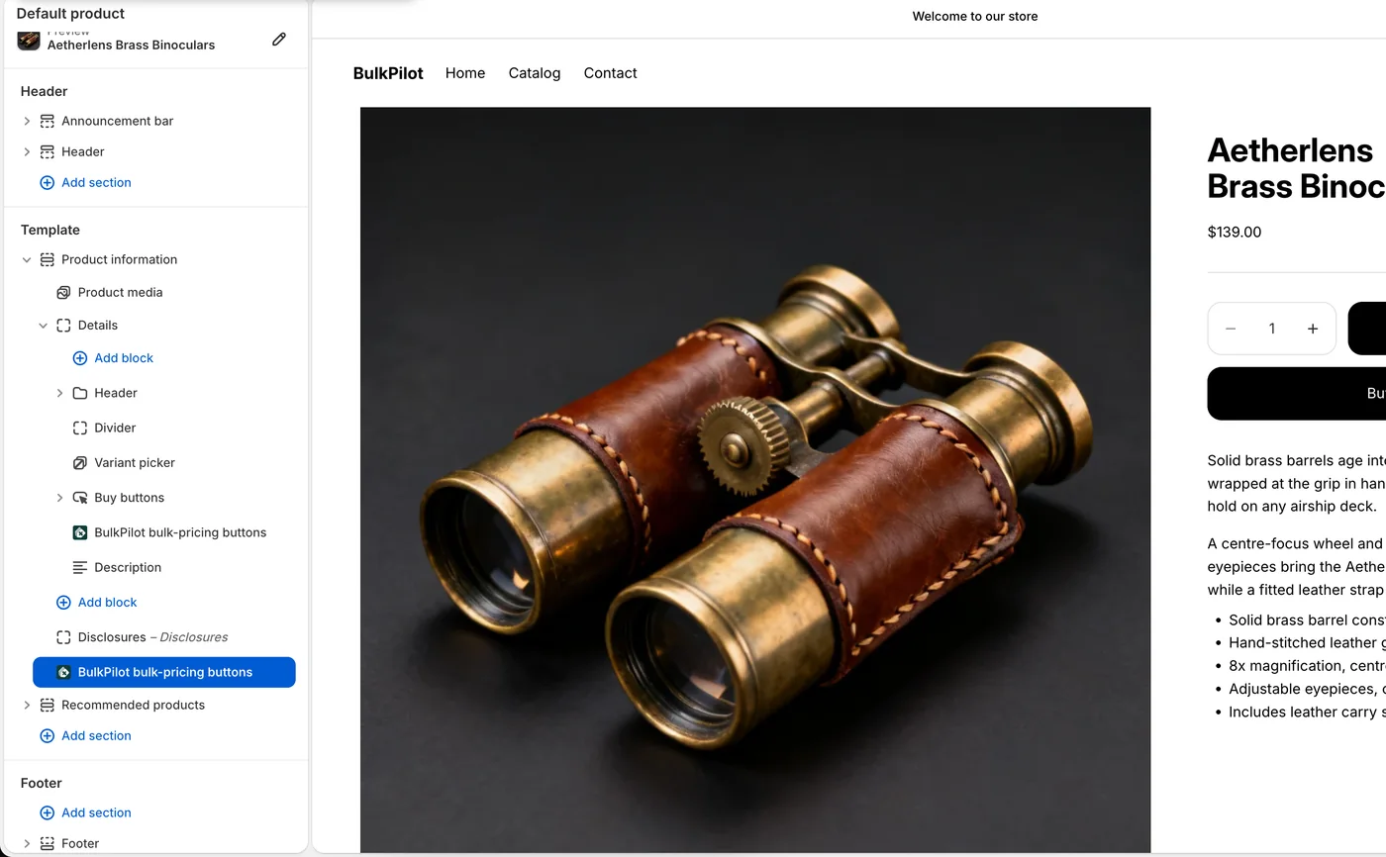Click the quantity input showing 1
The width and height of the screenshot is (1386, 857).
tap(1272, 329)
